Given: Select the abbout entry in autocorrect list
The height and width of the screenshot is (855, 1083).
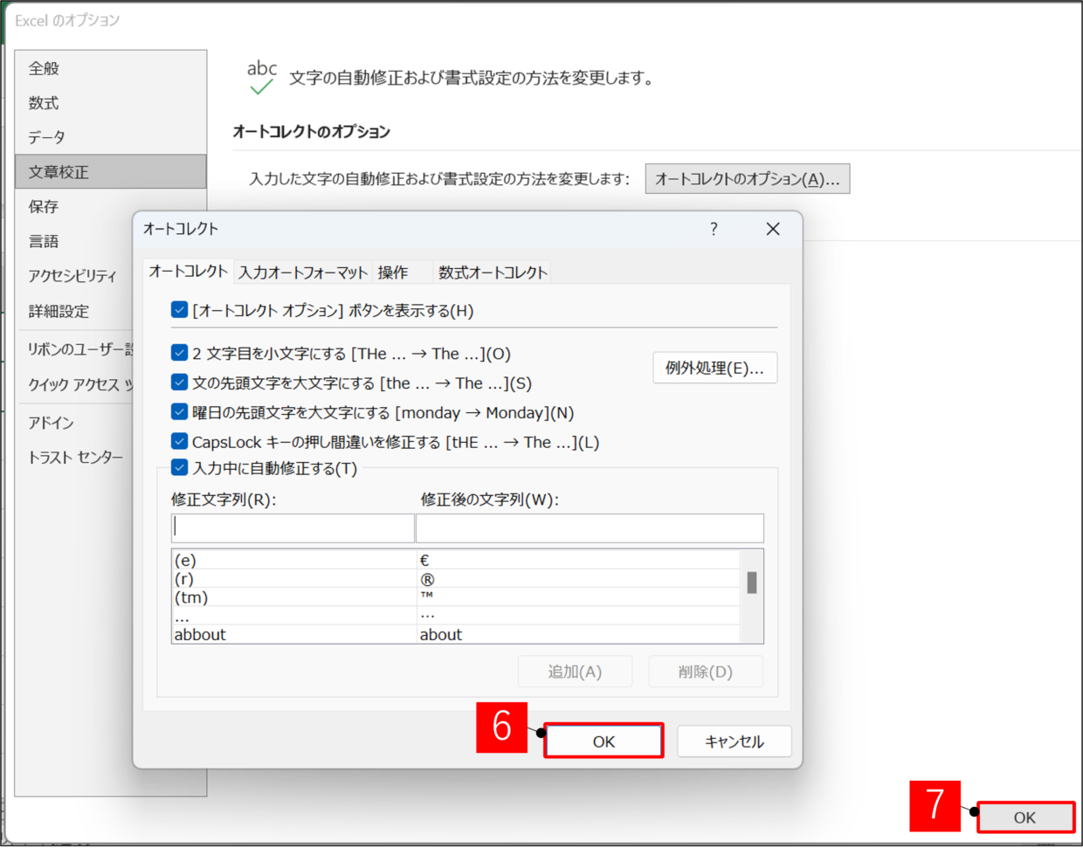Looking at the screenshot, I should (x=294, y=634).
